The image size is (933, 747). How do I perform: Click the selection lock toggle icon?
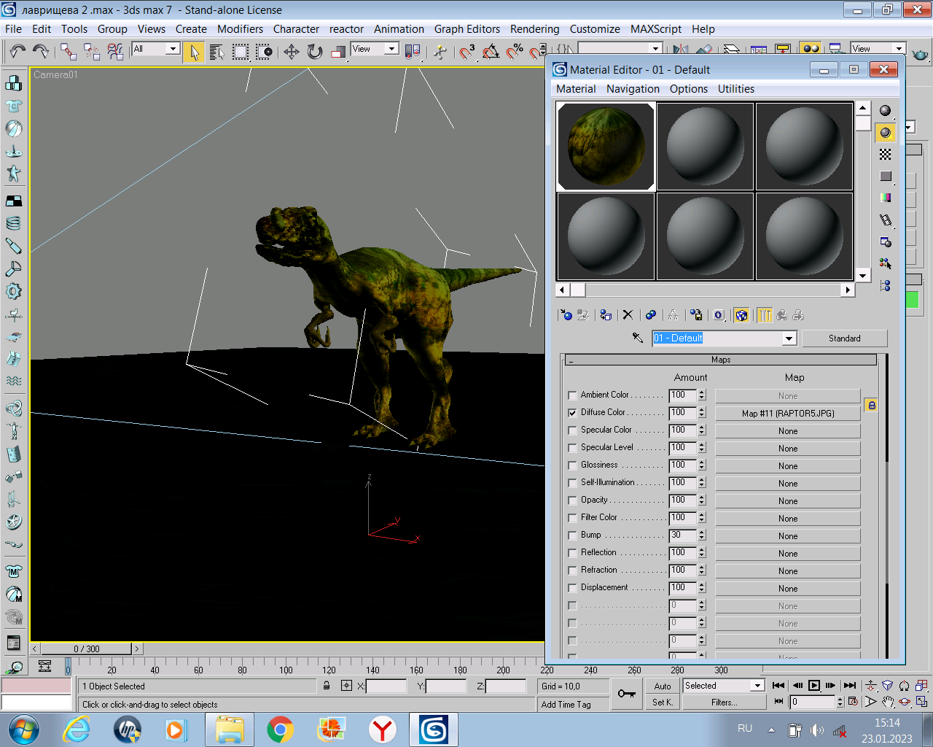[327, 686]
